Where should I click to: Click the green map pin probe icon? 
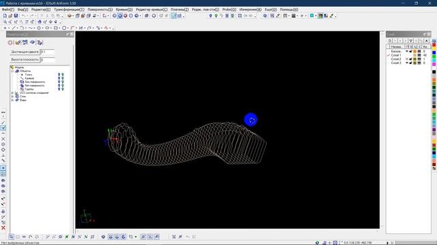(216, 16)
